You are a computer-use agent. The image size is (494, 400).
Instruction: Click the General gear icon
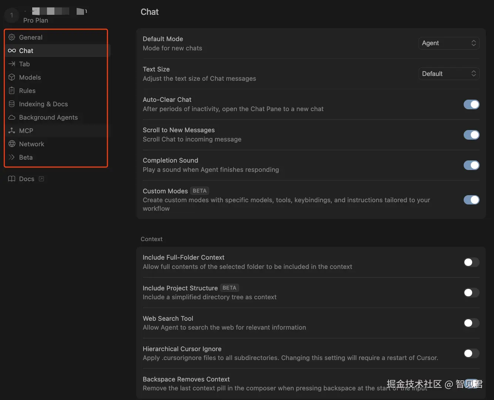12,37
